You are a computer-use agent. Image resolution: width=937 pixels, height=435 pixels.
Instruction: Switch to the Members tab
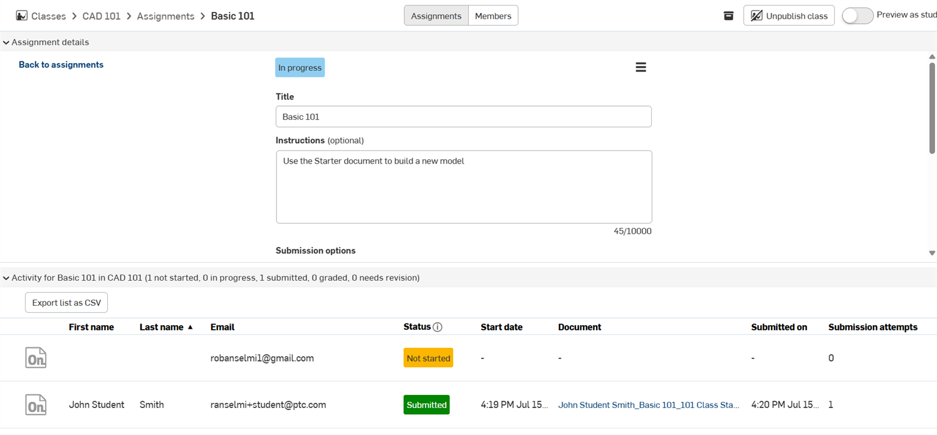(493, 15)
